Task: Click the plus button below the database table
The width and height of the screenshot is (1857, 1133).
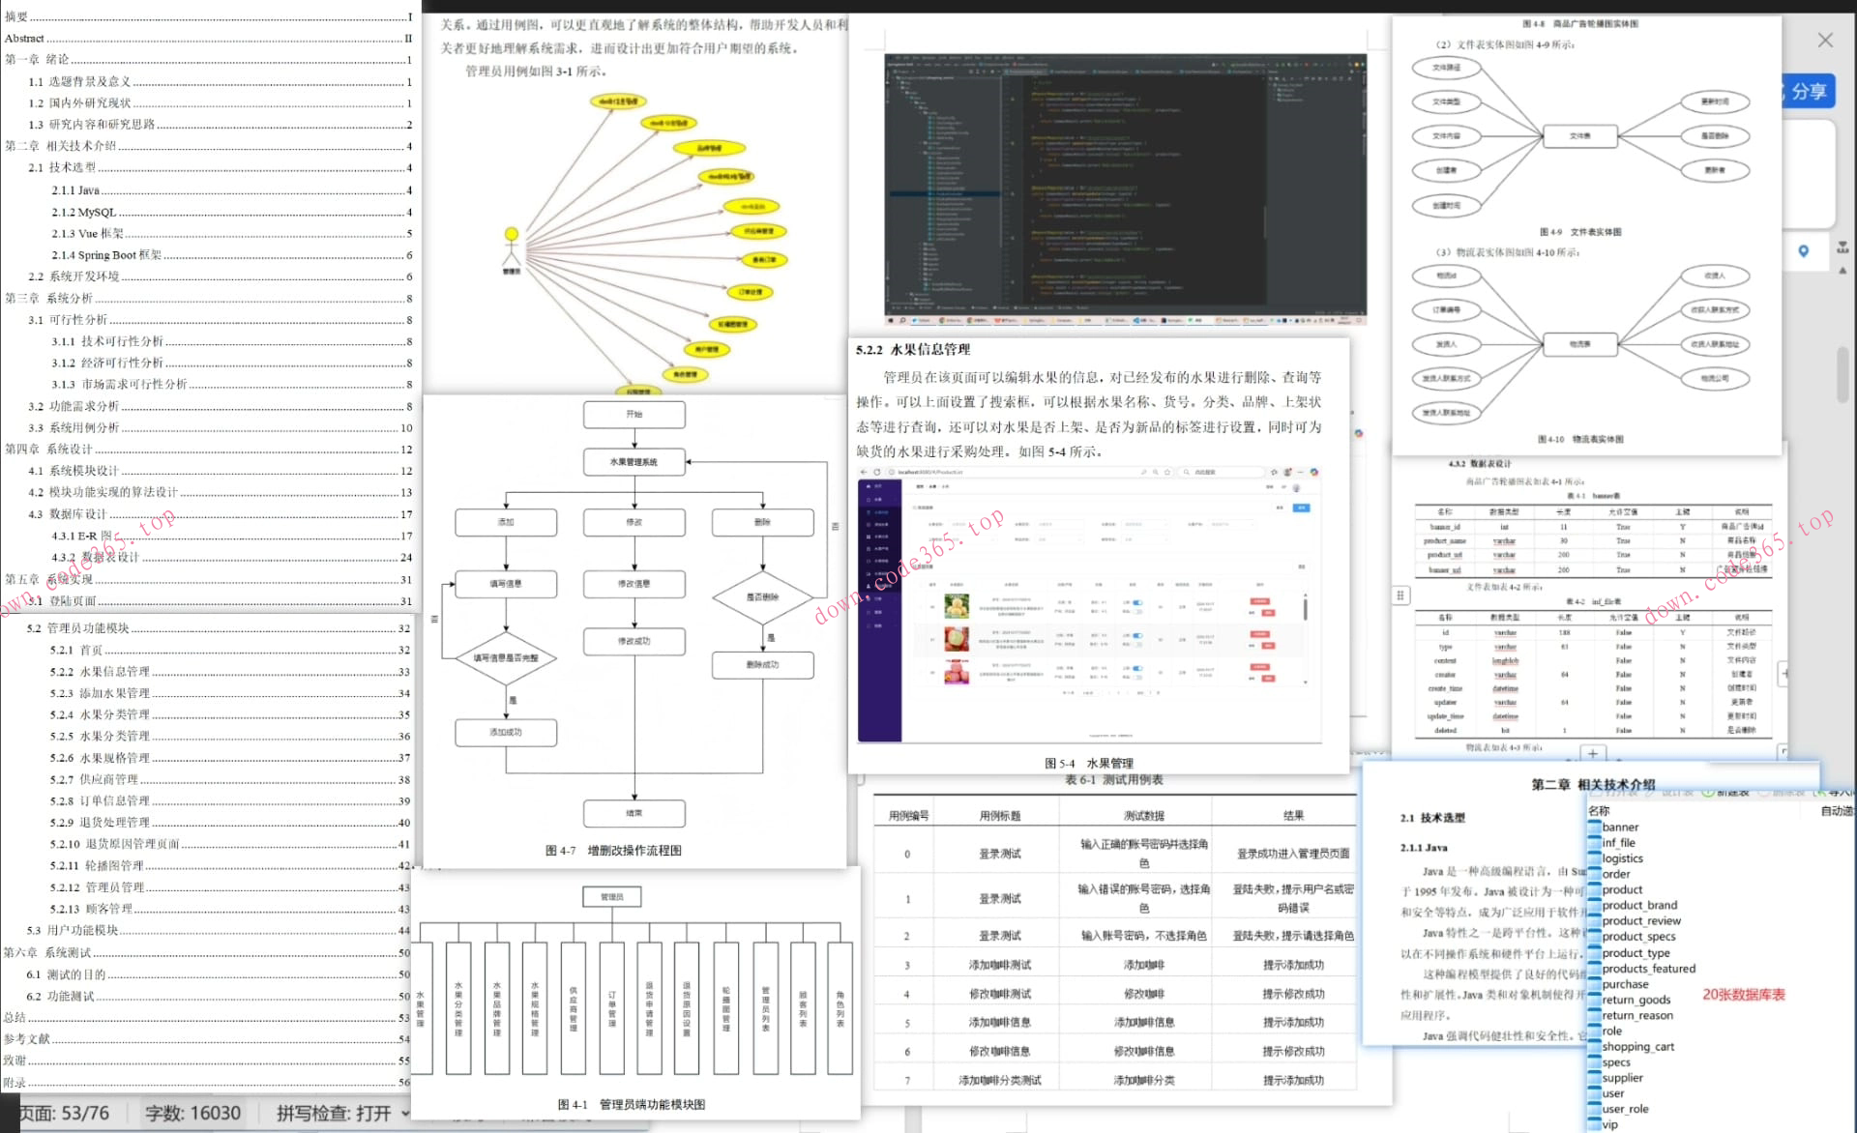Action: pos(1593,753)
